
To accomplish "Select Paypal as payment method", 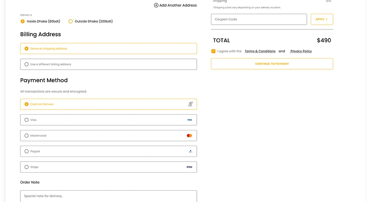I will tap(27, 151).
